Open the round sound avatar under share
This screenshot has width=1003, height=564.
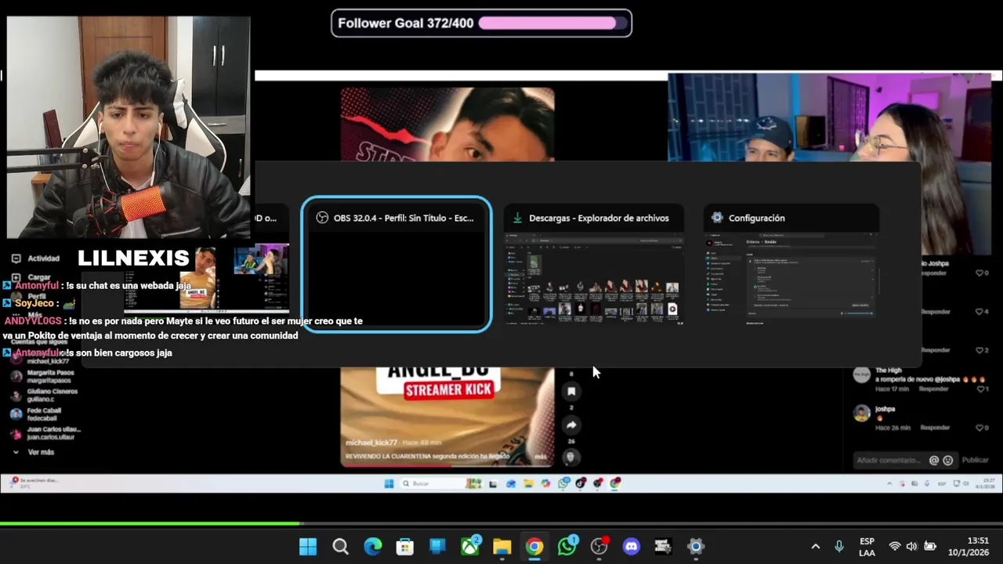click(571, 457)
